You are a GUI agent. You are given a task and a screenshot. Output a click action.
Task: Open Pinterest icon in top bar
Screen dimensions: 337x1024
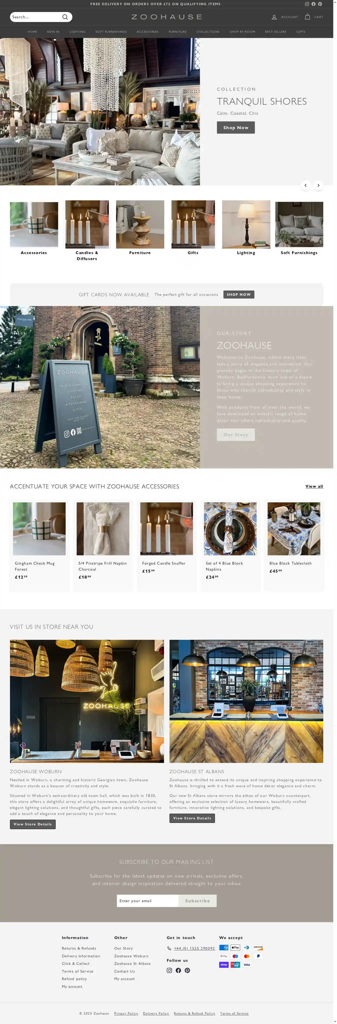point(320,4)
